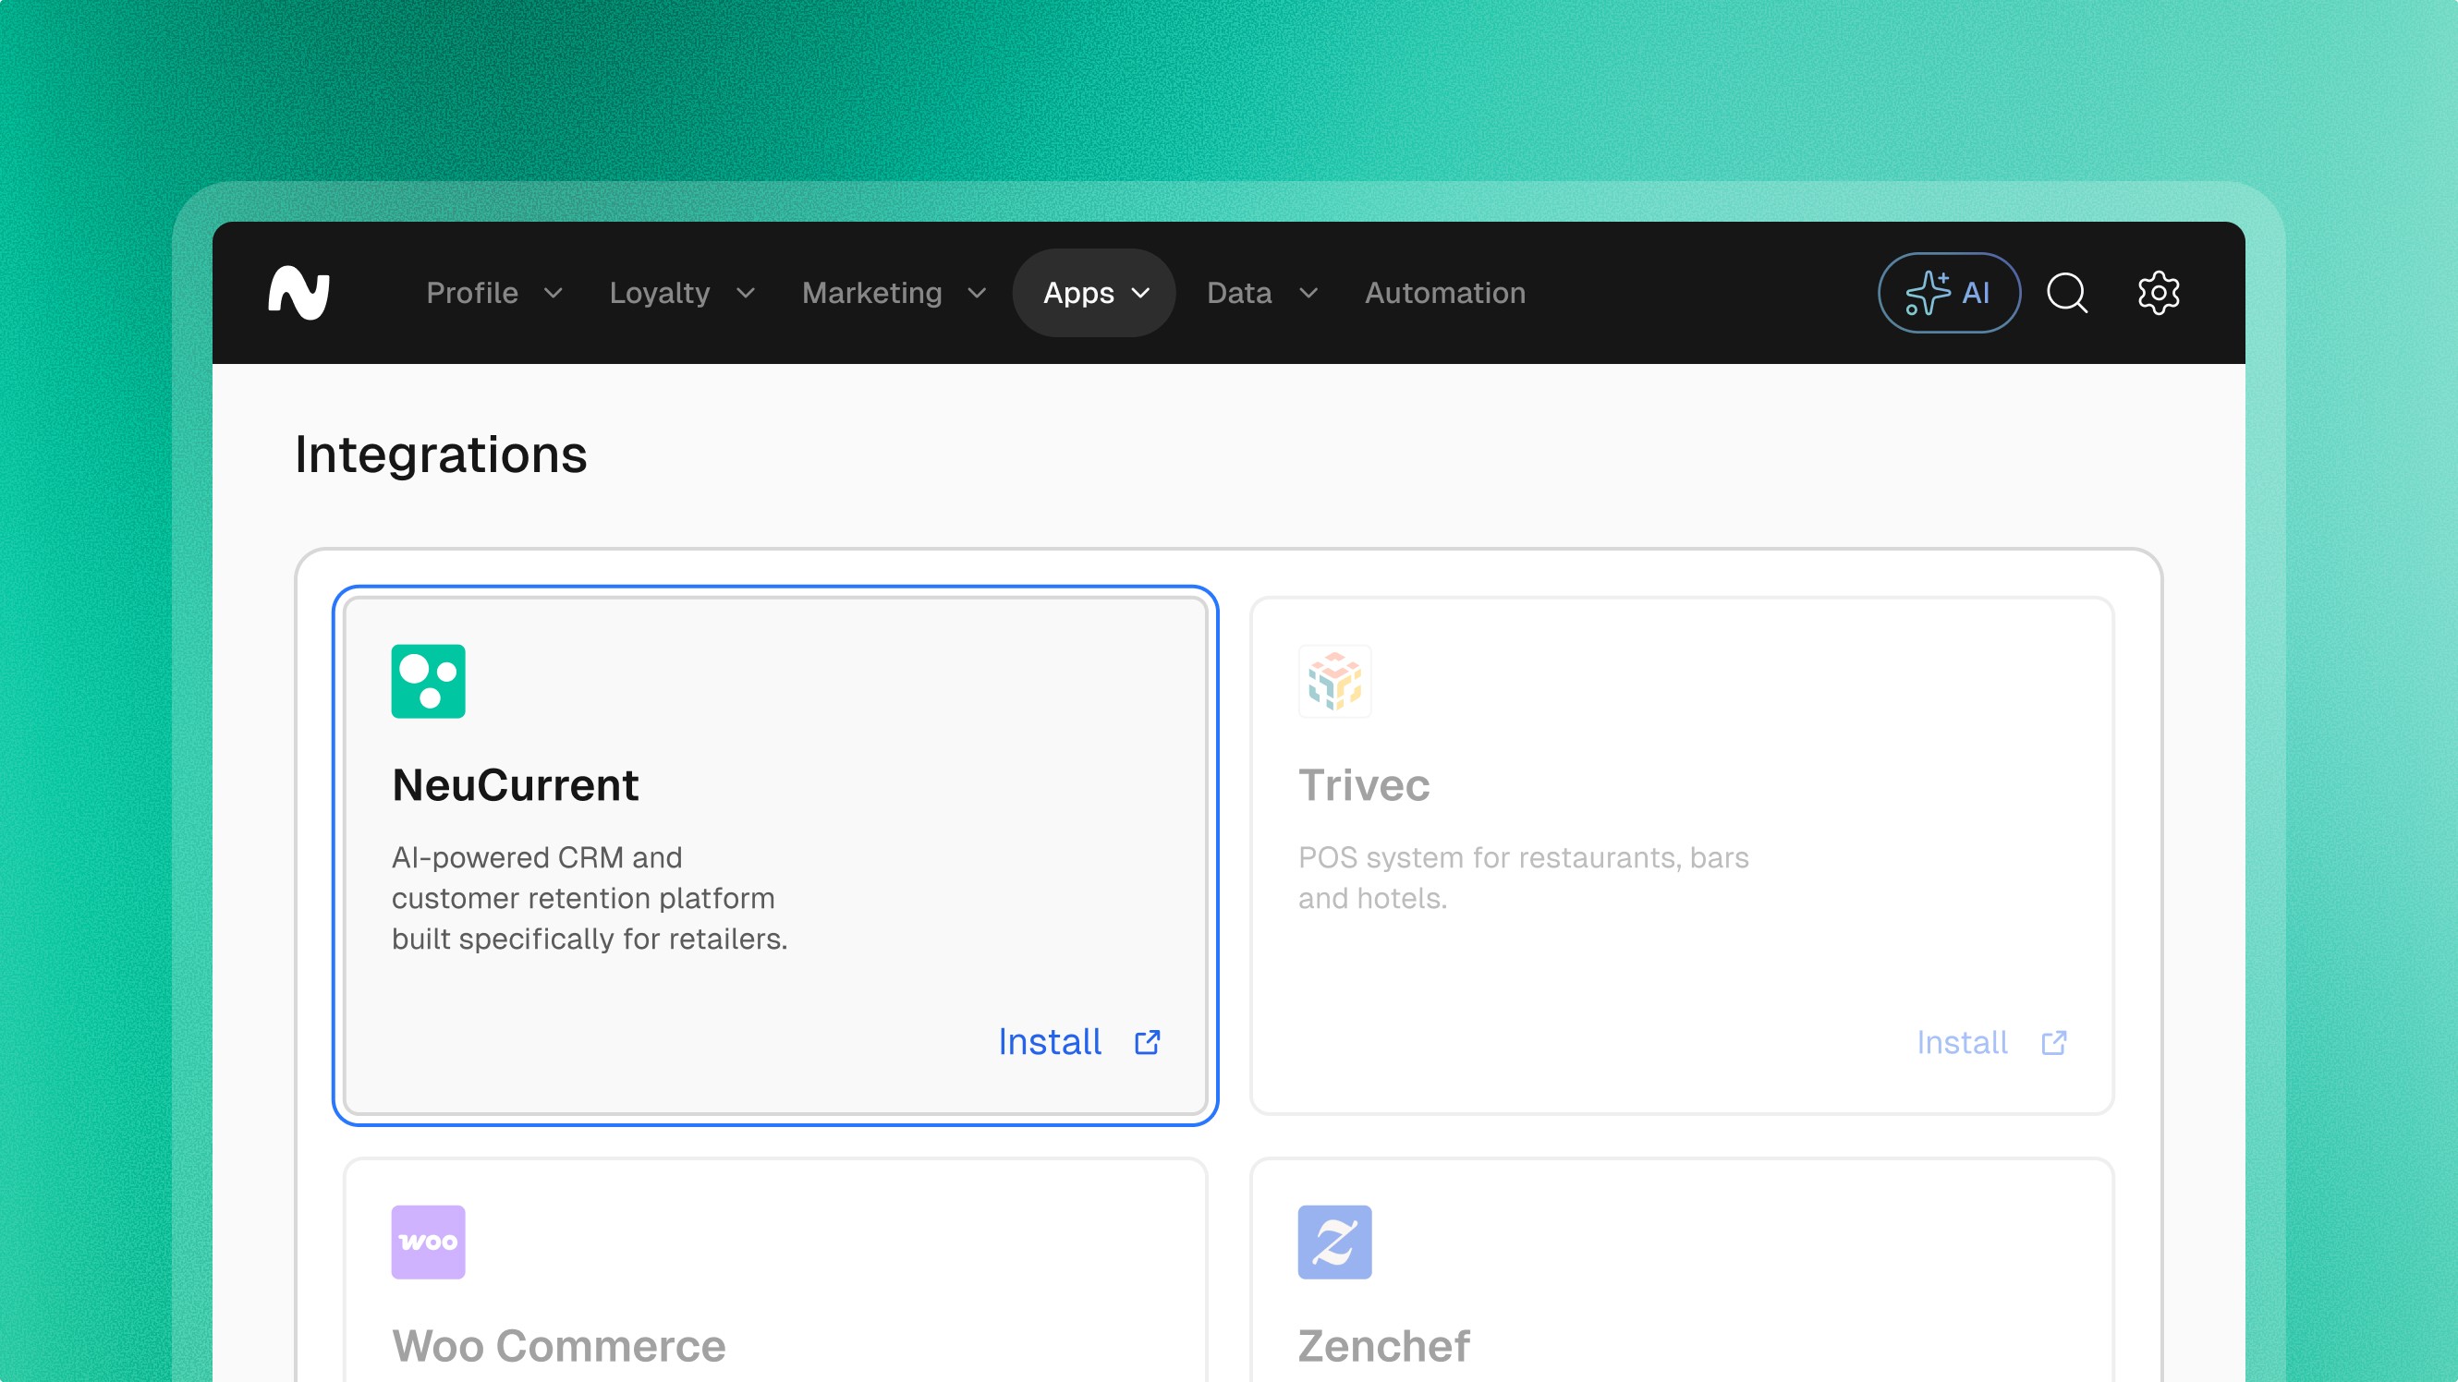Click the Trivec cube logo icon
Viewport: 2458px width, 1382px height.
coord(1334,681)
